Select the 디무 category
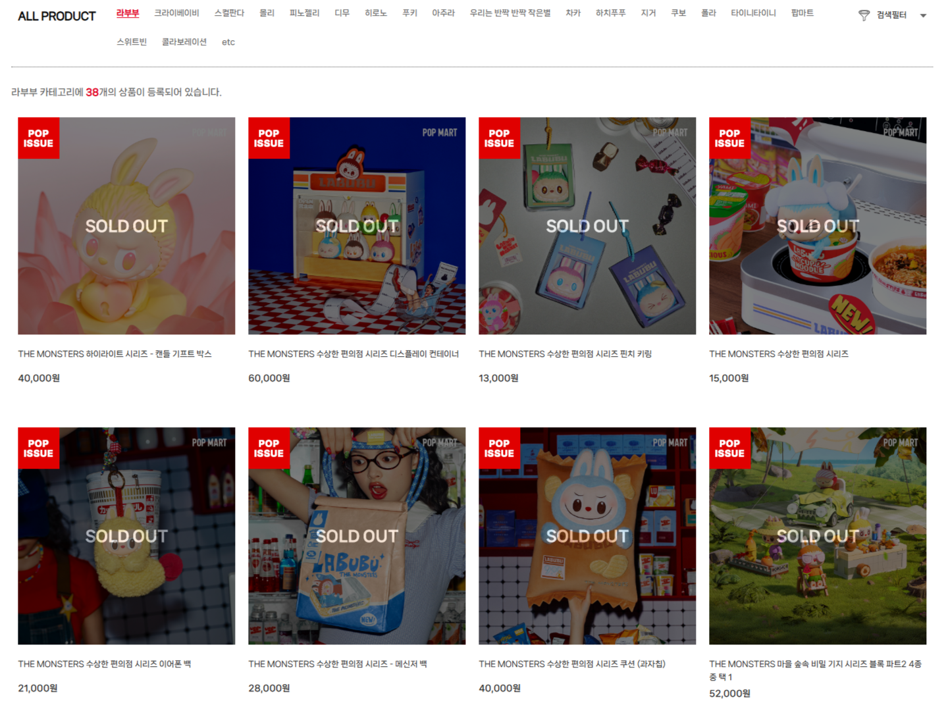 pos(342,13)
